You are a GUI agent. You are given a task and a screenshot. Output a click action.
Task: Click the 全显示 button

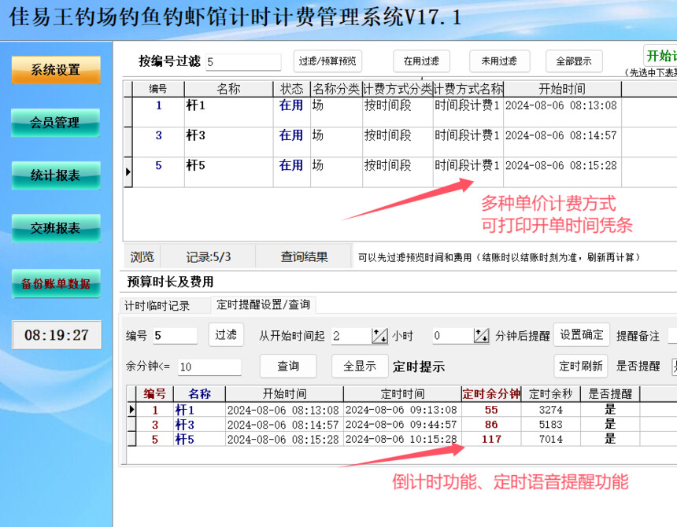[x=360, y=366]
